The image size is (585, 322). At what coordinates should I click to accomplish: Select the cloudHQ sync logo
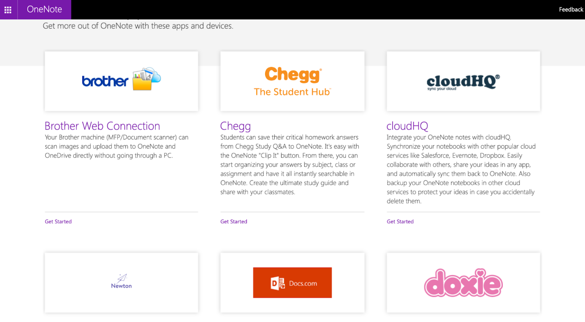463,81
